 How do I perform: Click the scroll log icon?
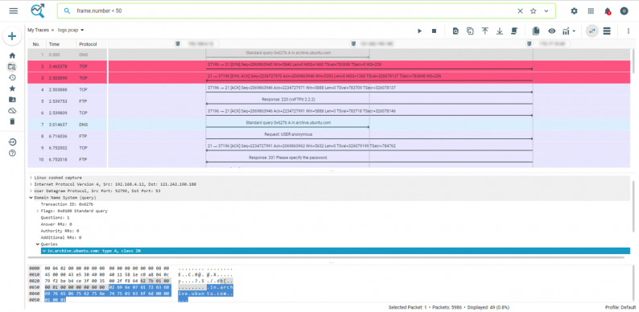514,31
